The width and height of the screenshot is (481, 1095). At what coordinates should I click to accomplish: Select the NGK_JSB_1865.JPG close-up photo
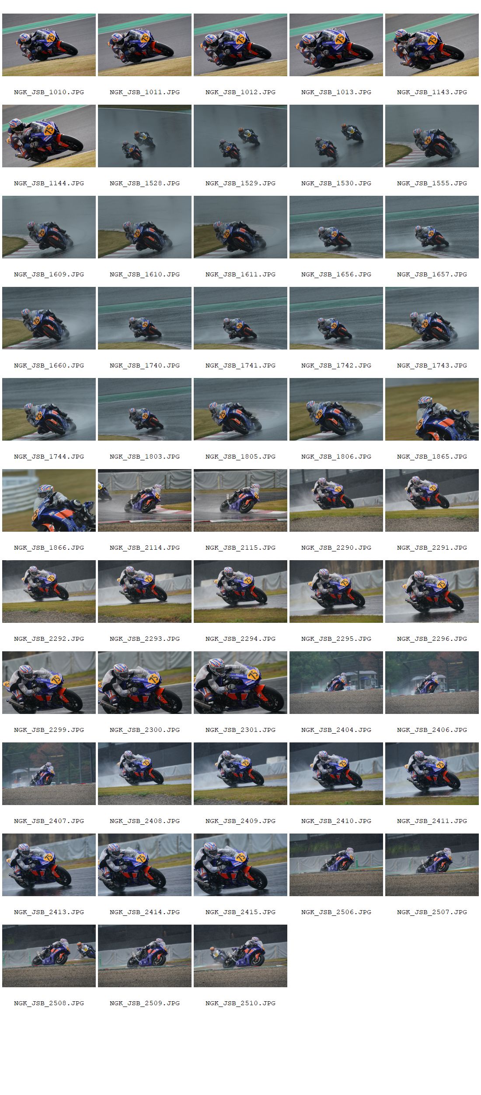tap(432, 409)
